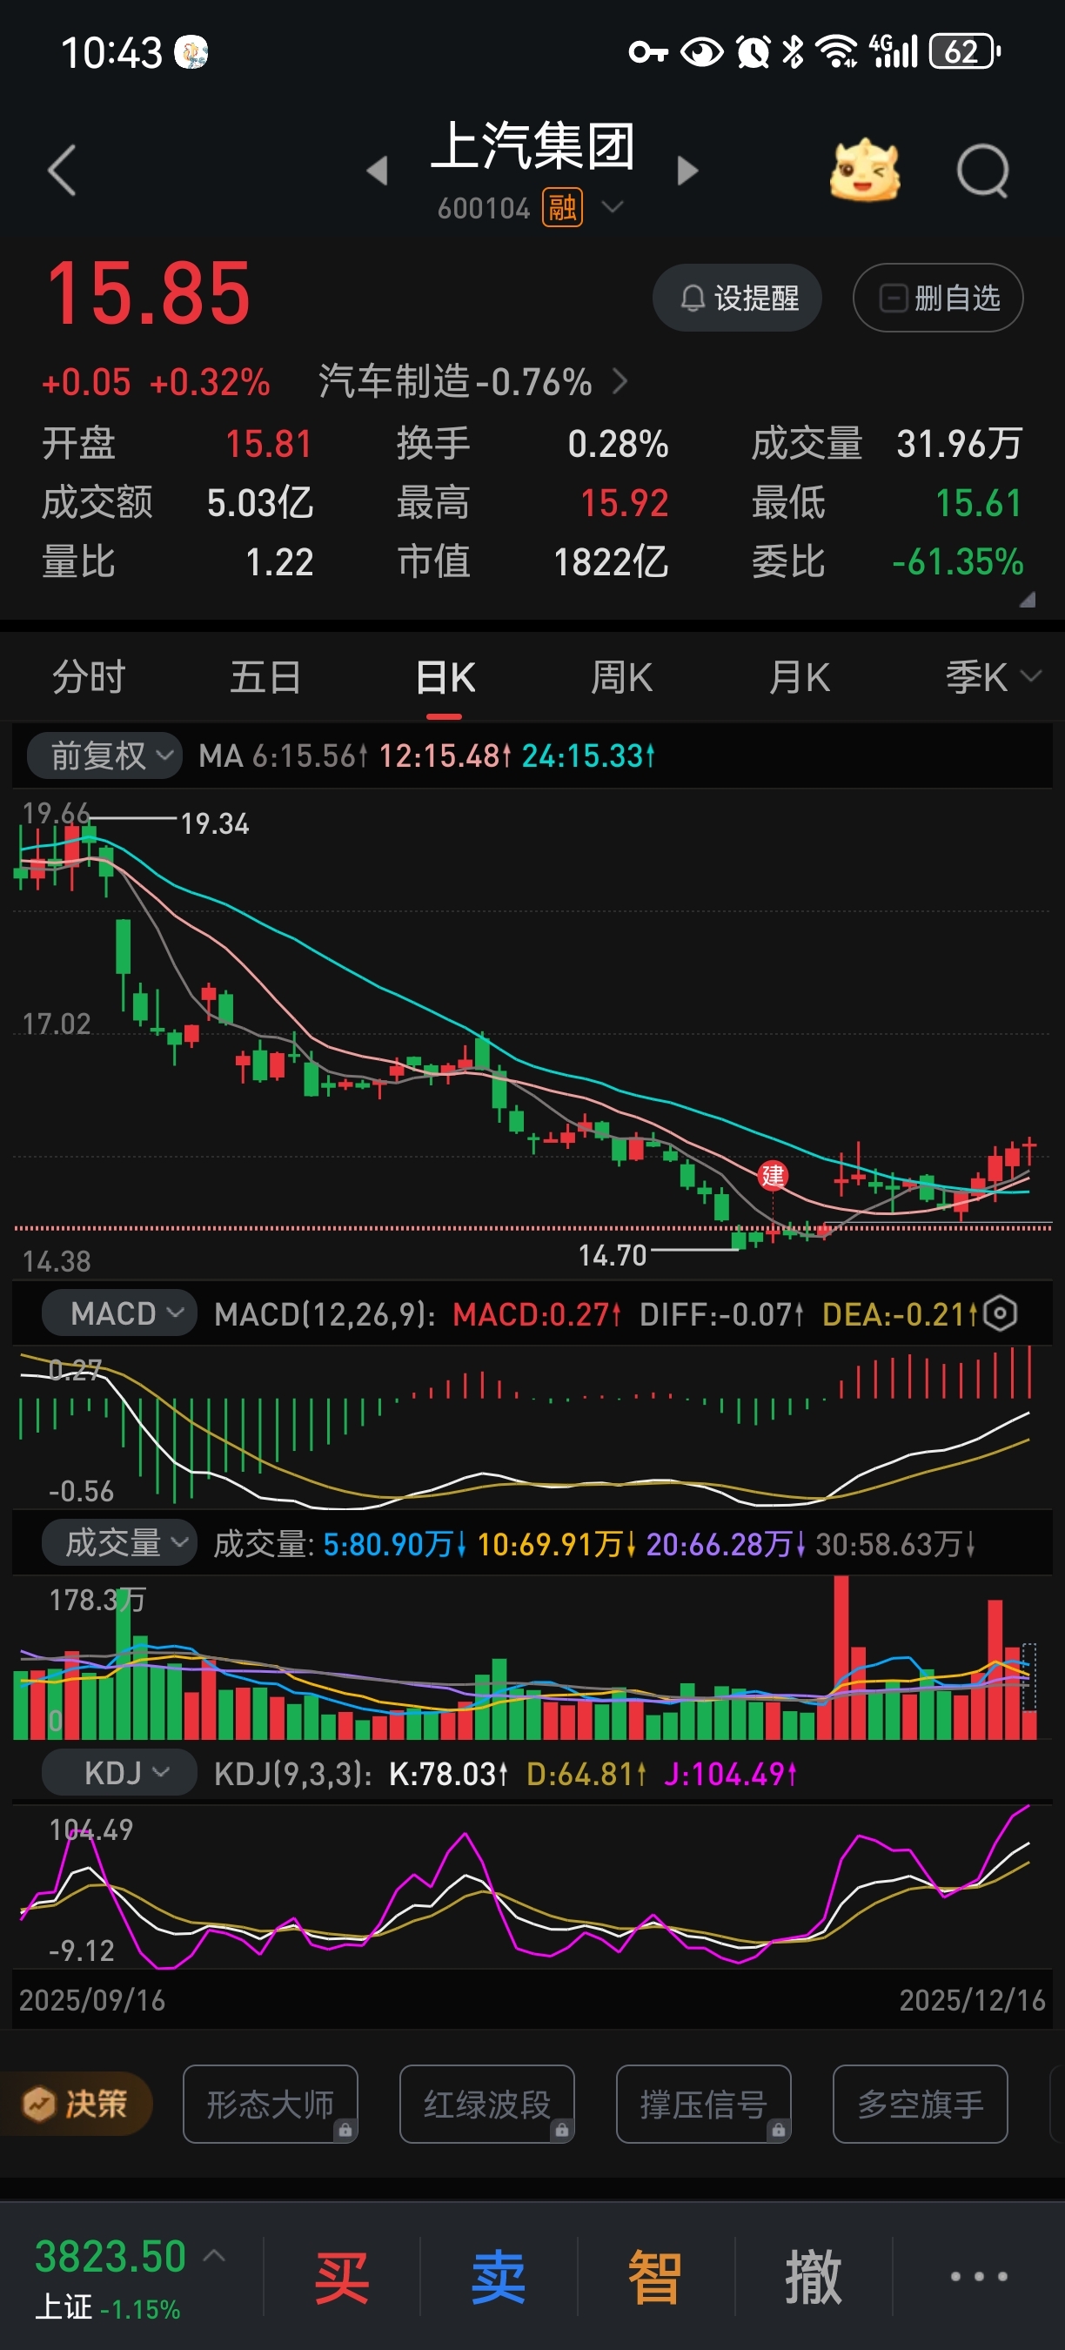Tap 卖 sell button
1065x2350 pixels.
click(x=499, y=2276)
